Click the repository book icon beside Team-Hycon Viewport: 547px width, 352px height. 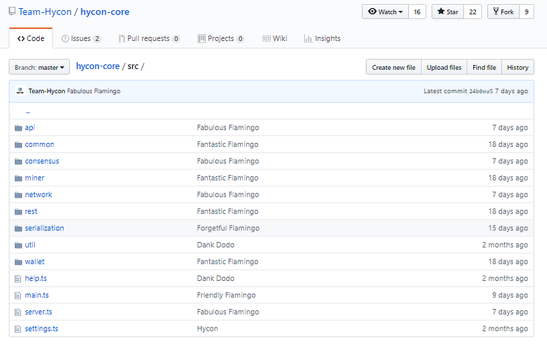coord(12,12)
